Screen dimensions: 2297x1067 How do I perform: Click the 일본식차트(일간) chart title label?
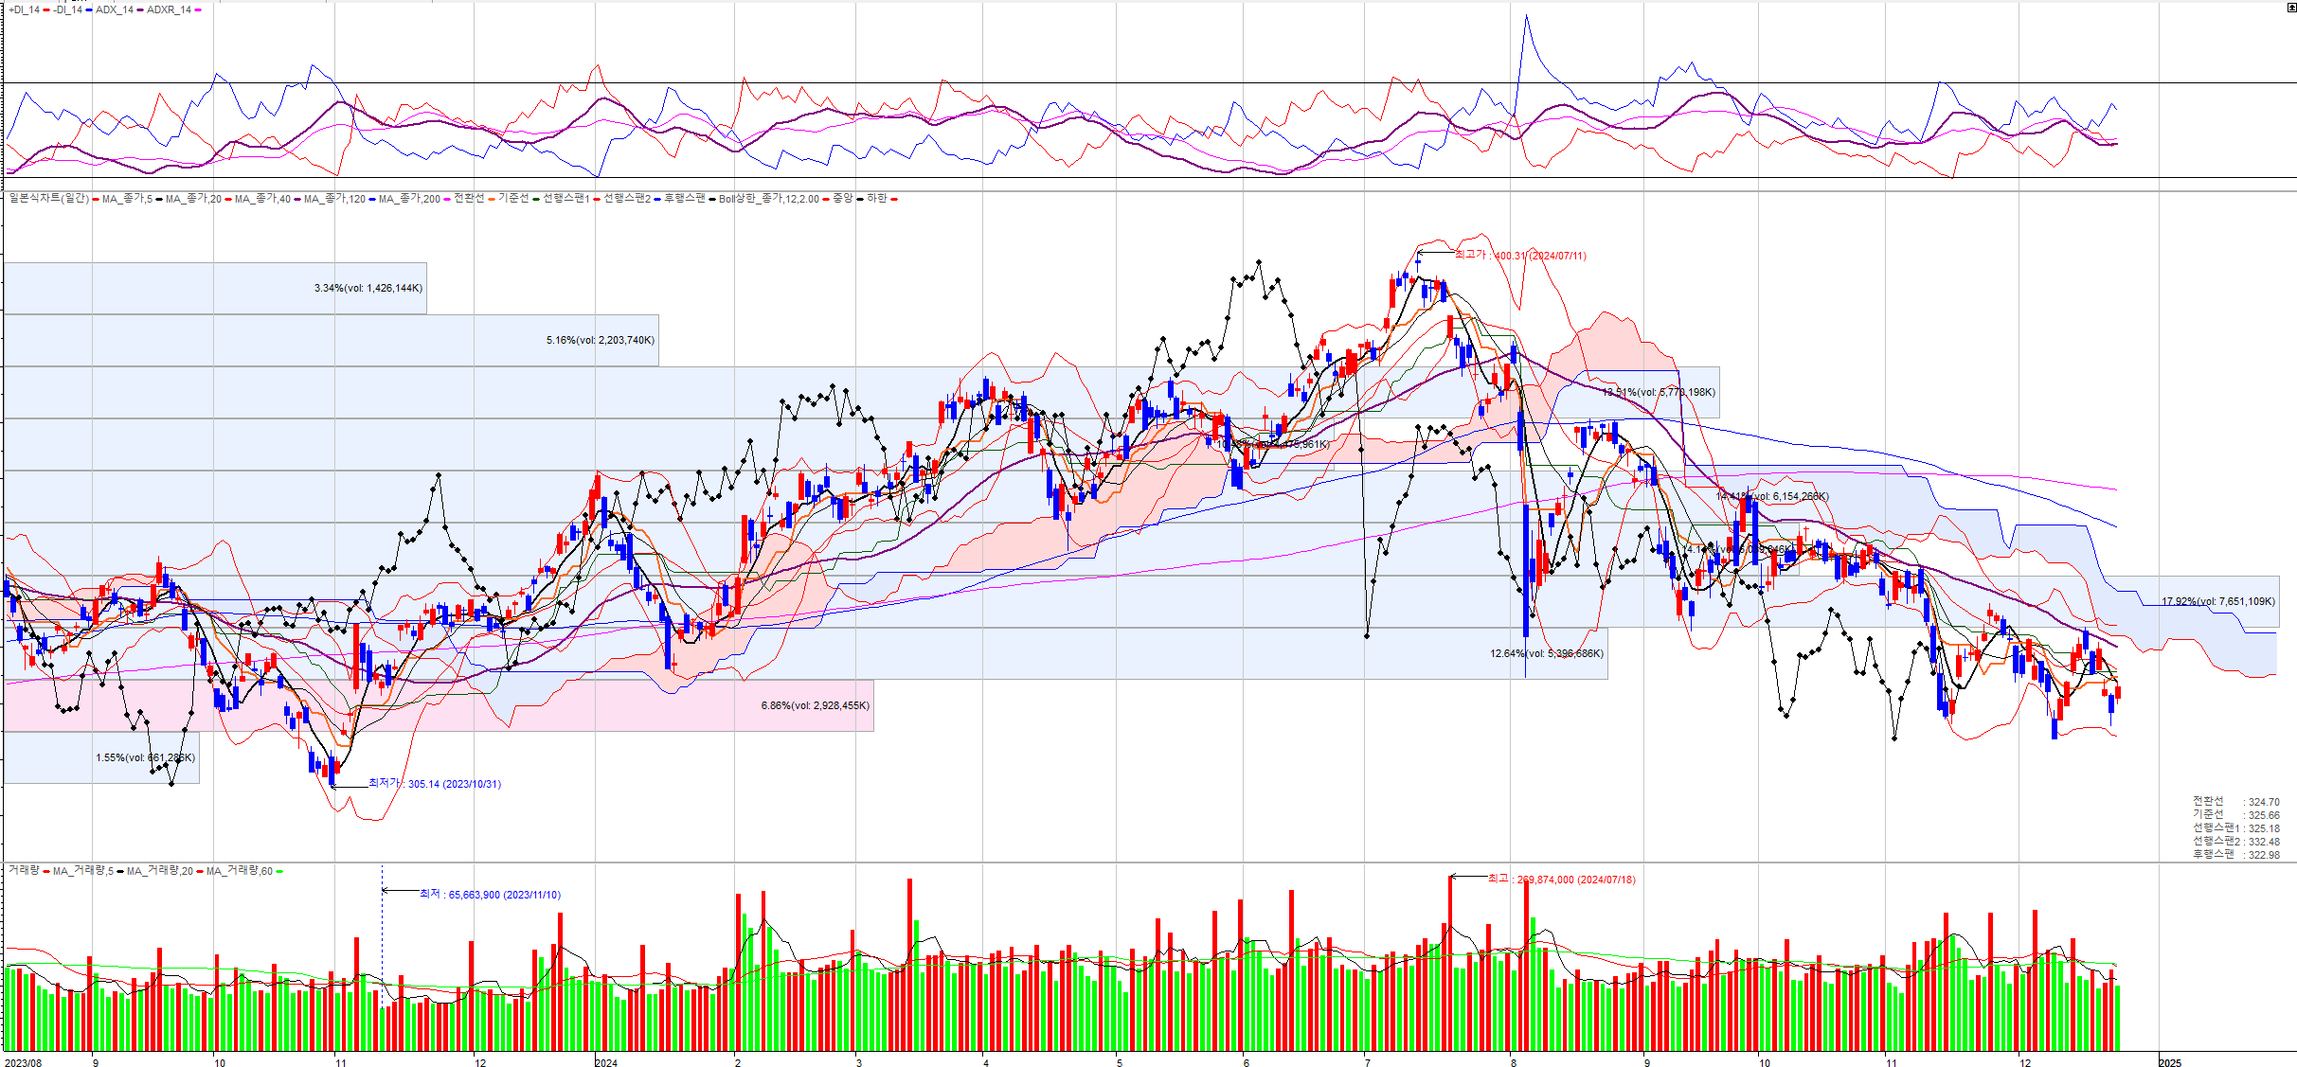pos(48,199)
